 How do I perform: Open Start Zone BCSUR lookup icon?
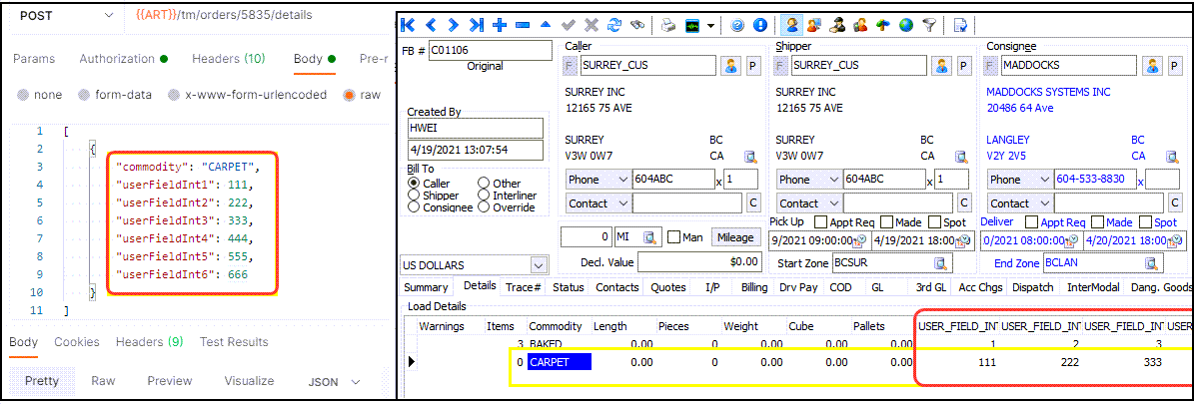940,263
